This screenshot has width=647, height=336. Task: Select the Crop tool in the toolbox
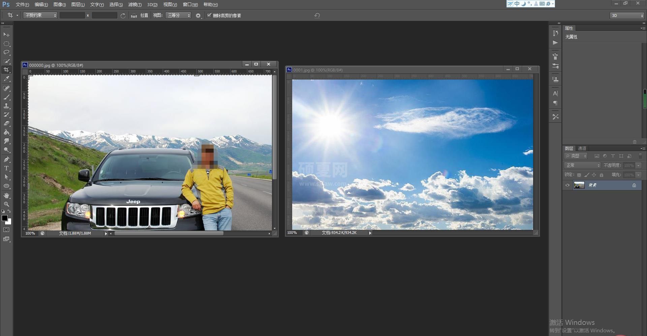[6, 70]
